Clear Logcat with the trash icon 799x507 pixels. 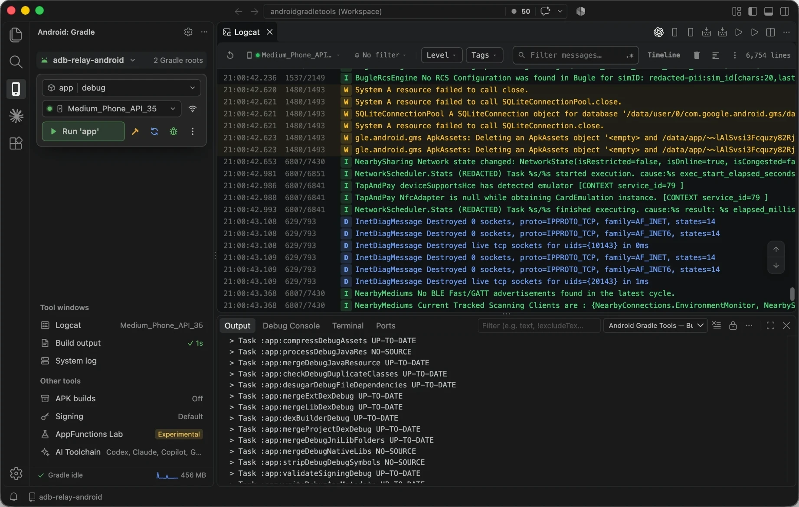coord(697,55)
